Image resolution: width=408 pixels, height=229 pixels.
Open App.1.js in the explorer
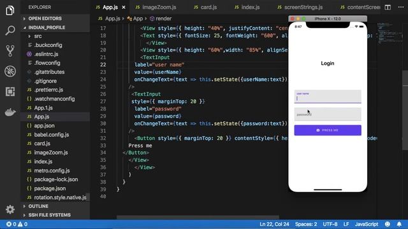coord(43,108)
